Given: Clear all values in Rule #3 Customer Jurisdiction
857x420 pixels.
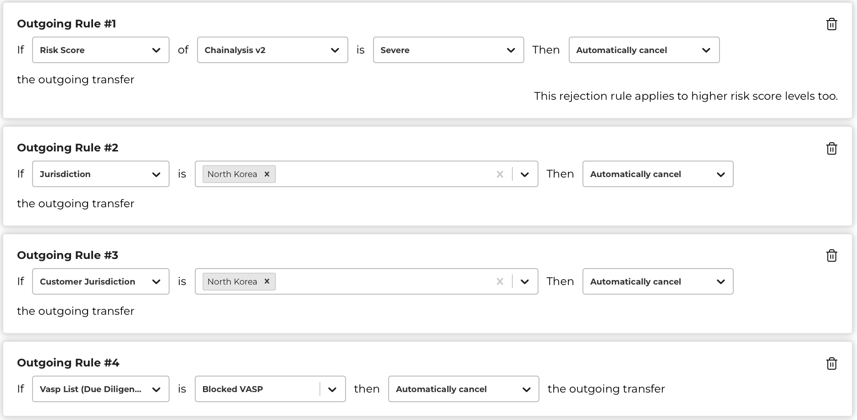Looking at the screenshot, I should [500, 282].
